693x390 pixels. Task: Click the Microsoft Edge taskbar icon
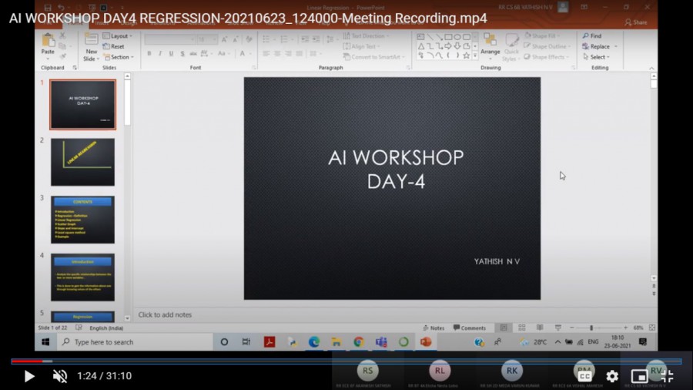pyautogui.click(x=314, y=341)
